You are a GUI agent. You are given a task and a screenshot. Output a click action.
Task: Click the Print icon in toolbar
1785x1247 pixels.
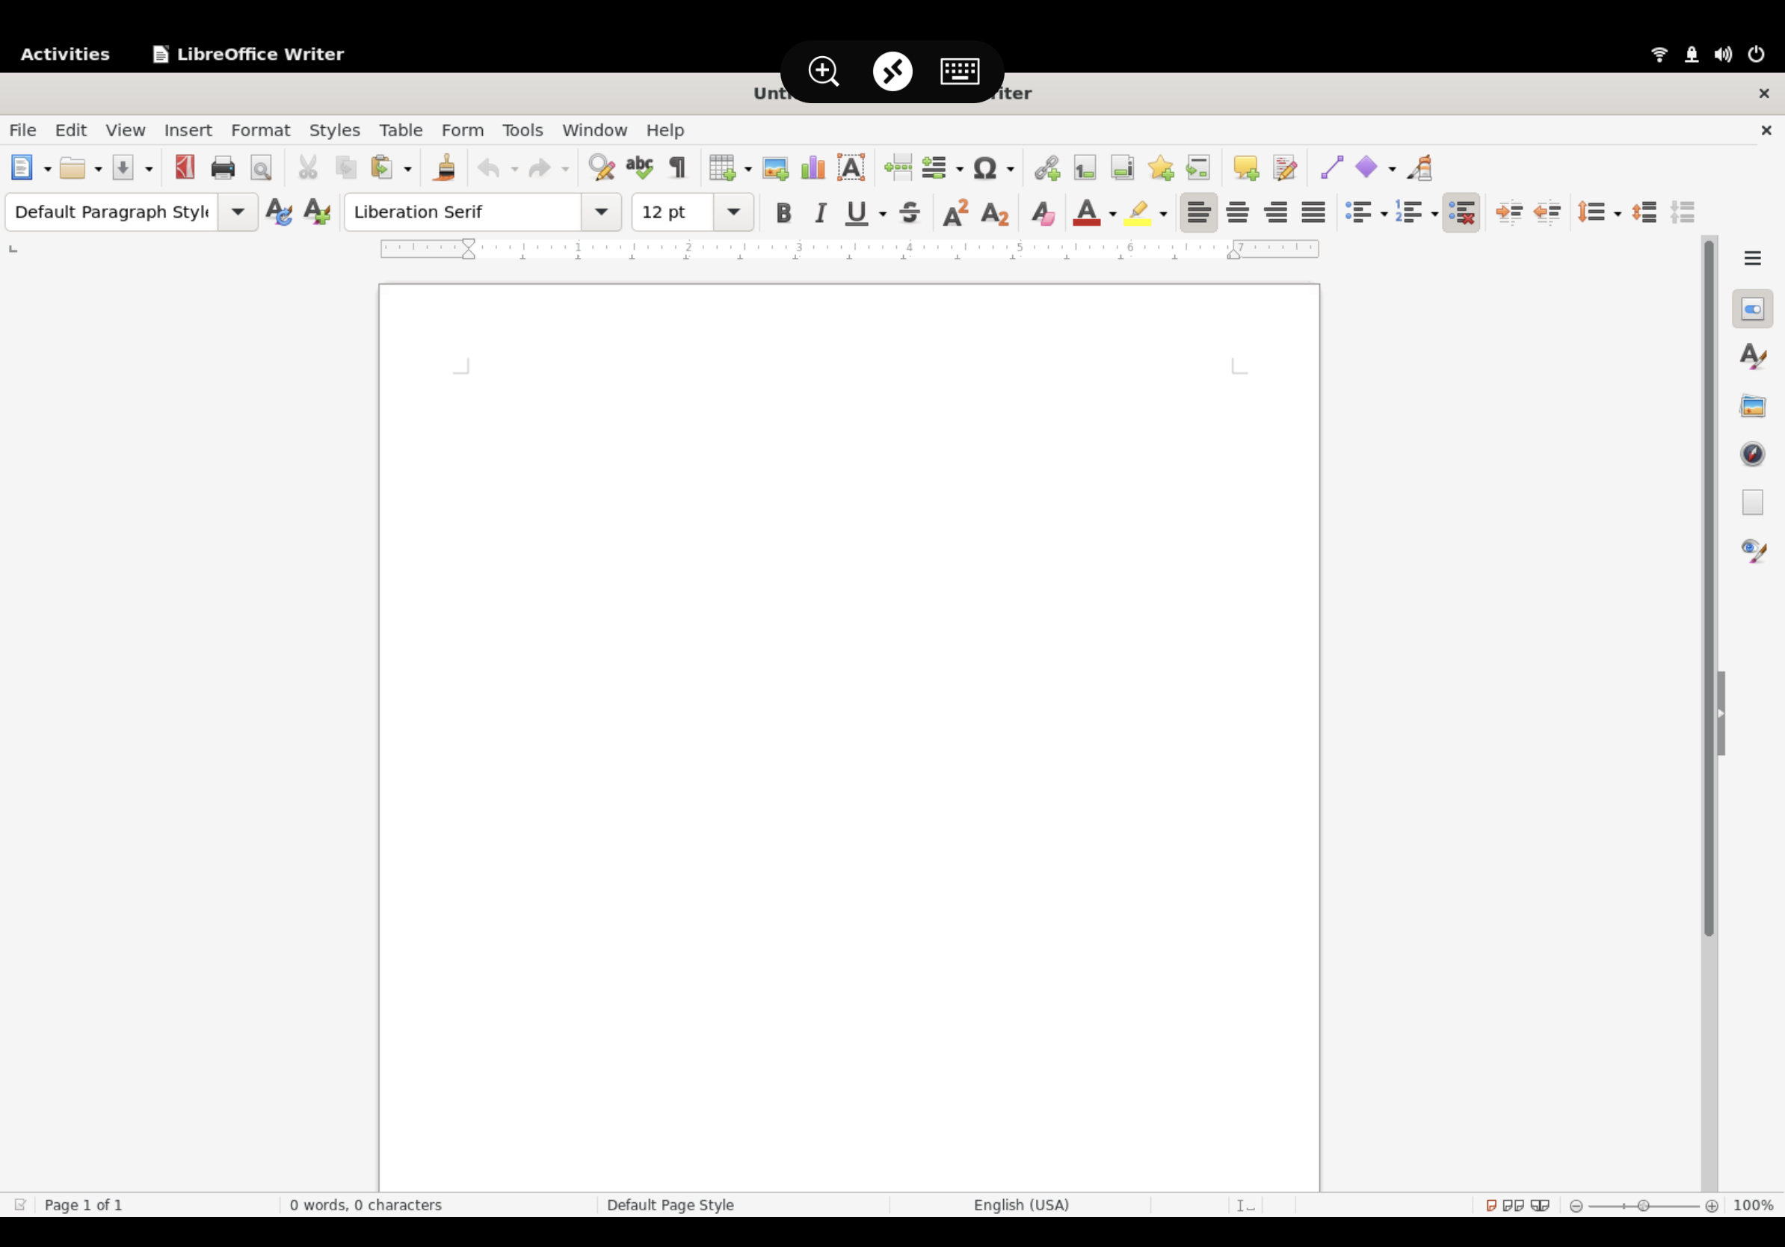222,168
